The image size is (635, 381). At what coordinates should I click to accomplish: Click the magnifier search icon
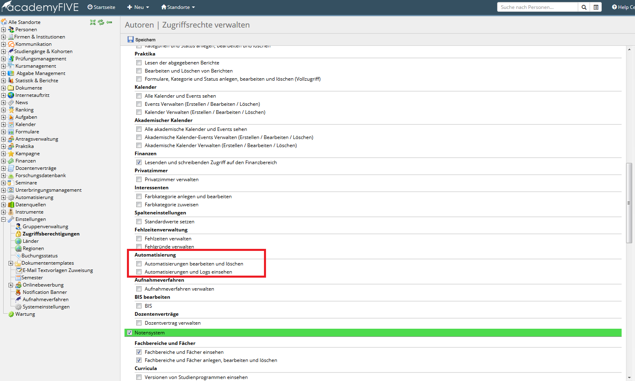pos(584,7)
